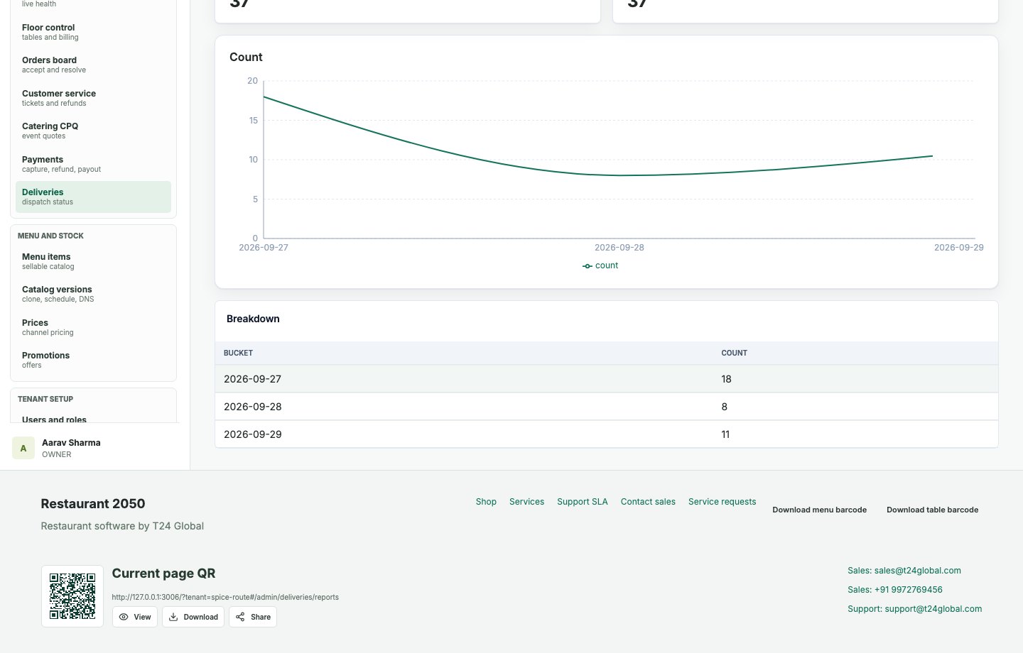The width and height of the screenshot is (1023, 653).
Task: Click the eye icon on View button
Action: 124,617
